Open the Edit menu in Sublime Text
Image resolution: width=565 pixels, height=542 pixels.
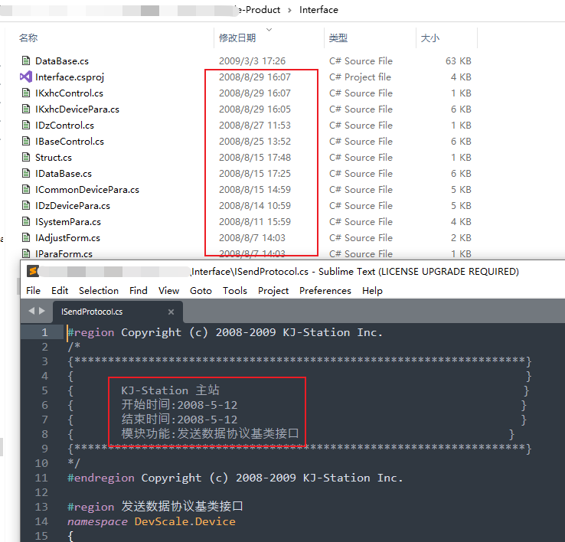(60, 290)
